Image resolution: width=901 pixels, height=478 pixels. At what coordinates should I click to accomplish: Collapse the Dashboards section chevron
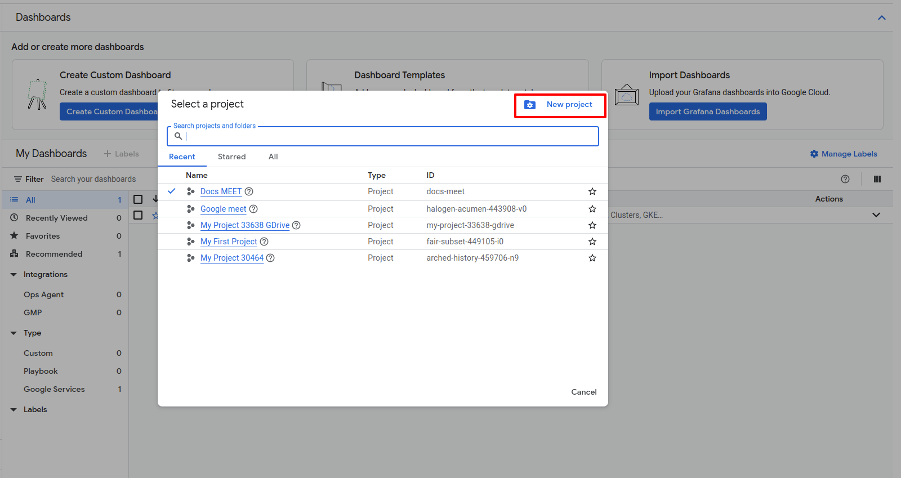tap(882, 17)
